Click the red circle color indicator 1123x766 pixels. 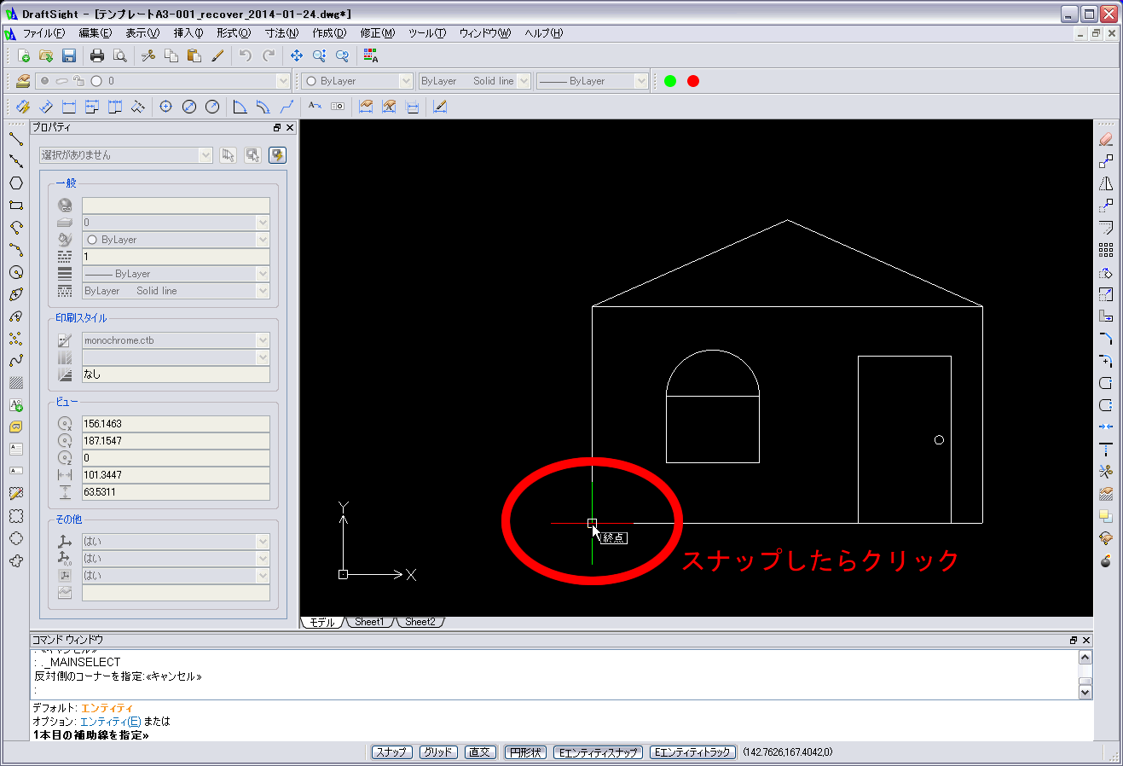coord(693,81)
